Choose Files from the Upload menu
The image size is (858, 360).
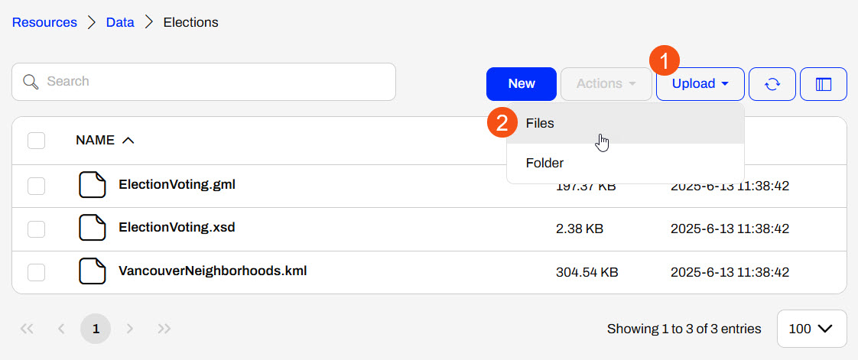[x=540, y=123]
